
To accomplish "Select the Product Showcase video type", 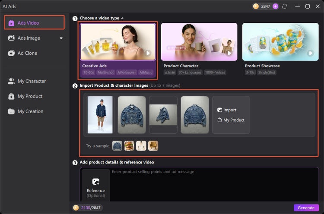I will pyautogui.click(x=280, y=50).
